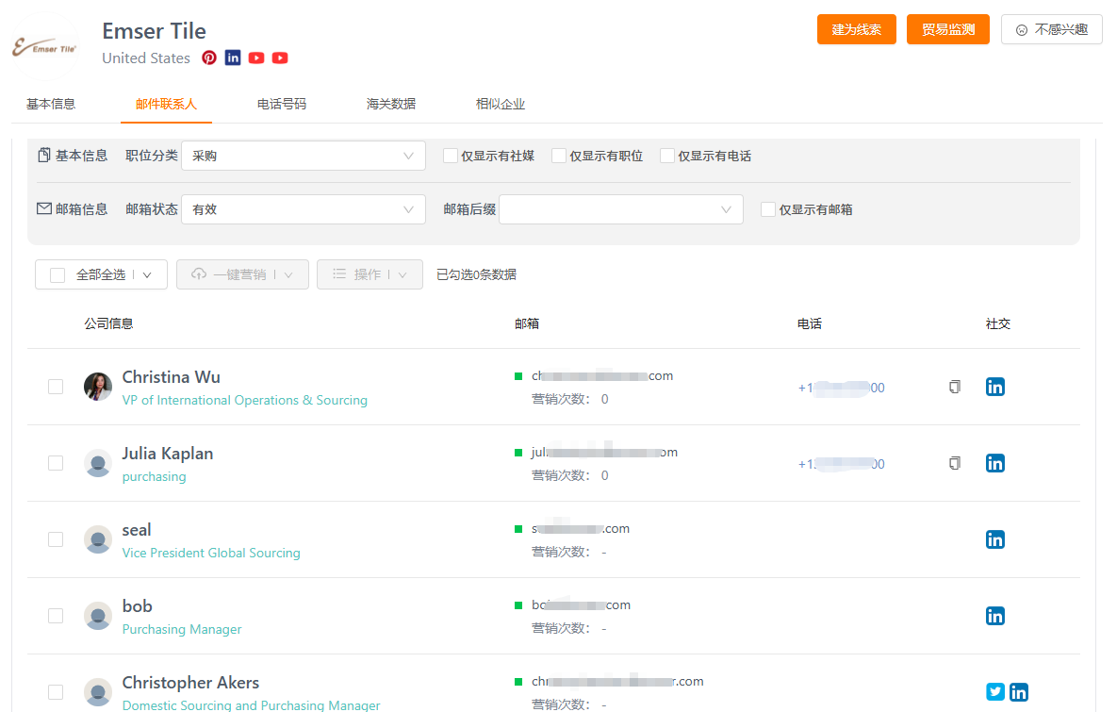Switch to the 邮件联系人 tab
The width and height of the screenshot is (1117, 712).
166,104
